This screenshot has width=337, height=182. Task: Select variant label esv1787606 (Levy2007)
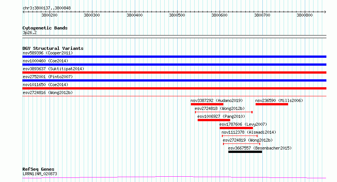click(243, 124)
